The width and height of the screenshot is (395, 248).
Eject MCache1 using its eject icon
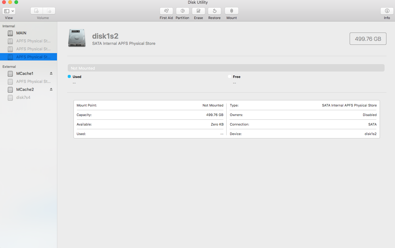(x=51, y=73)
